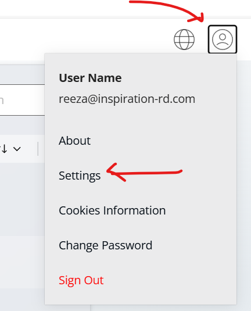Open the About menu entry
This screenshot has width=251, height=311.
[74, 141]
